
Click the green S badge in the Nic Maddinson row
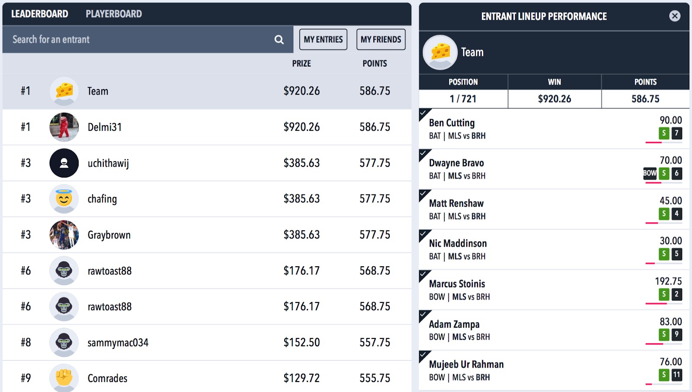[x=664, y=254]
